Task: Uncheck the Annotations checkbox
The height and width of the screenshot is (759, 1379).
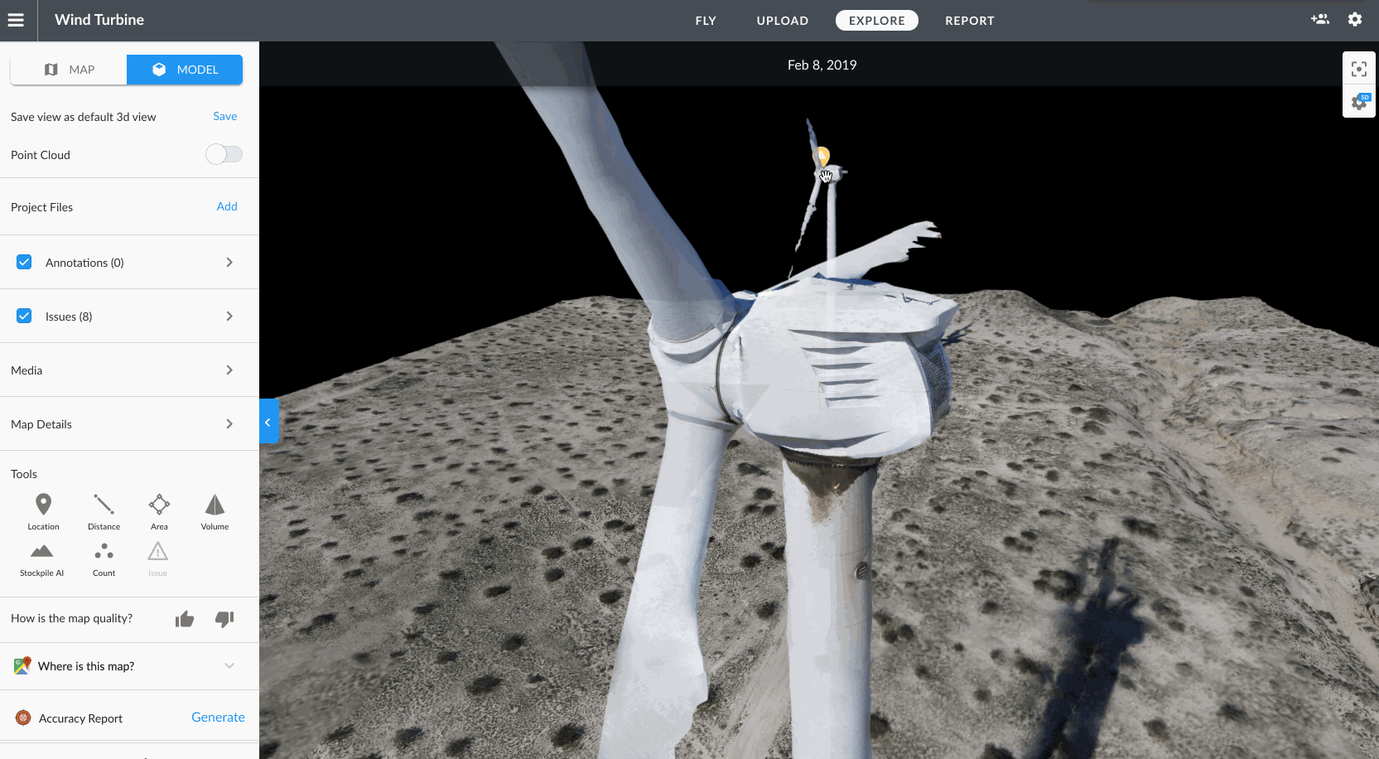Action: 24,261
